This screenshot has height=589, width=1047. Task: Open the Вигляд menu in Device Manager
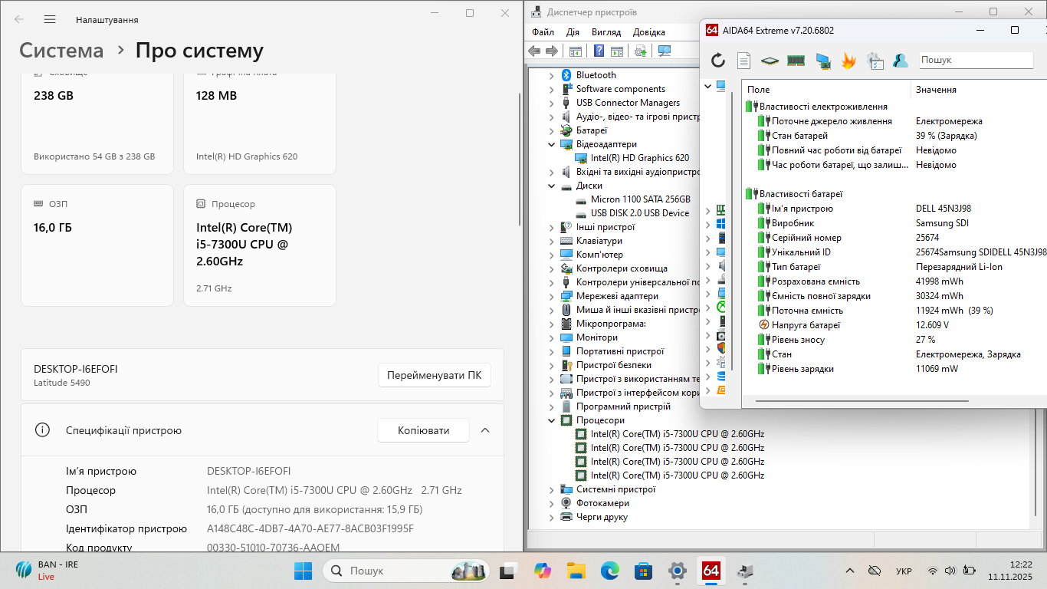pos(606,32)
